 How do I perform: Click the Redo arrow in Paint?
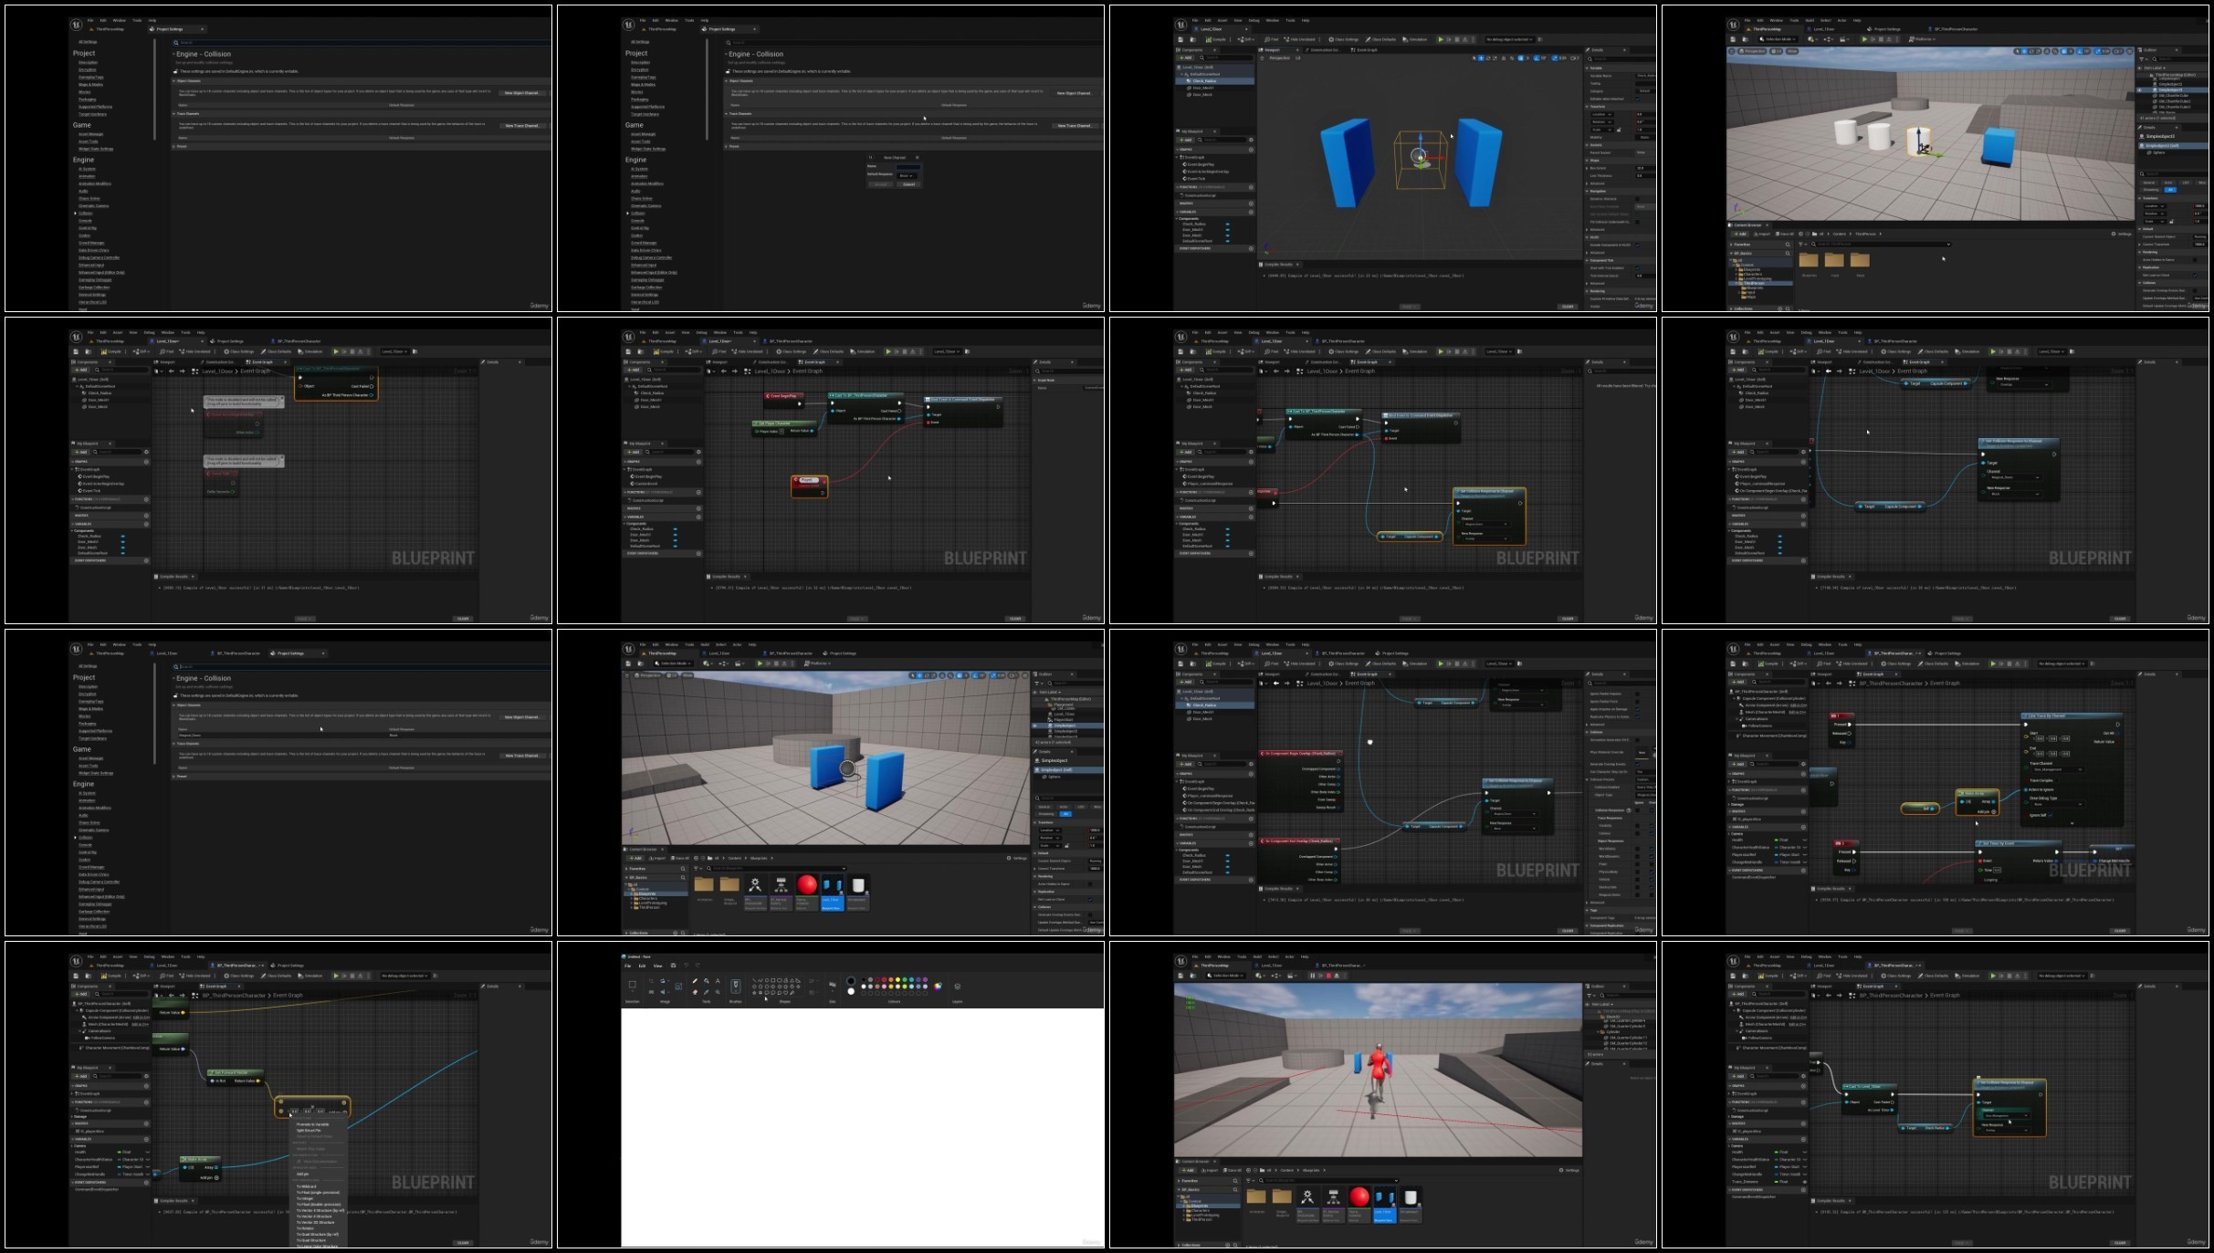(698, 966)
